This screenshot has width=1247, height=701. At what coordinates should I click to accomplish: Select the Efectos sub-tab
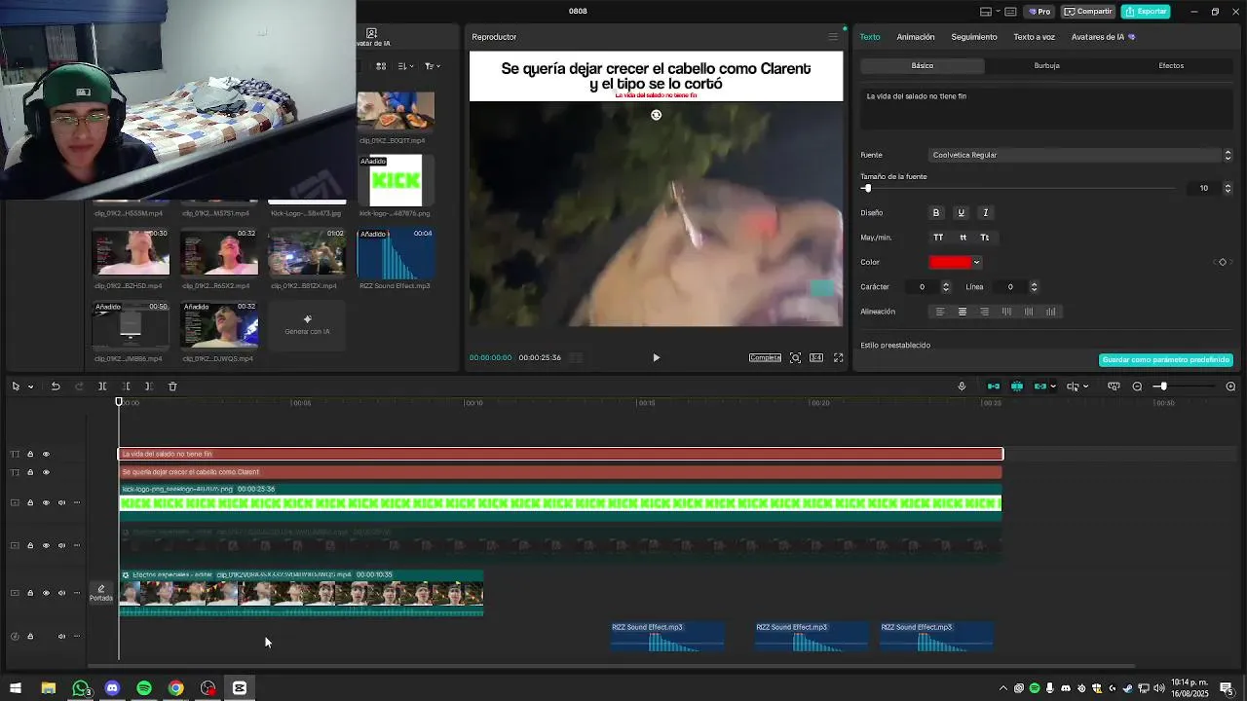1171,65
